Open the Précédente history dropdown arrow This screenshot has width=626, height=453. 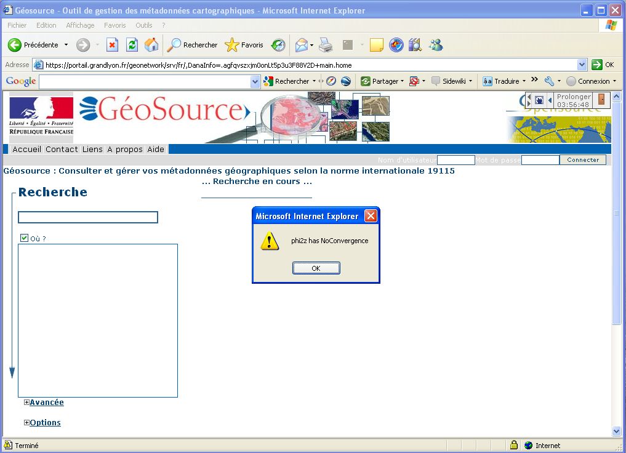pos(66,45)
